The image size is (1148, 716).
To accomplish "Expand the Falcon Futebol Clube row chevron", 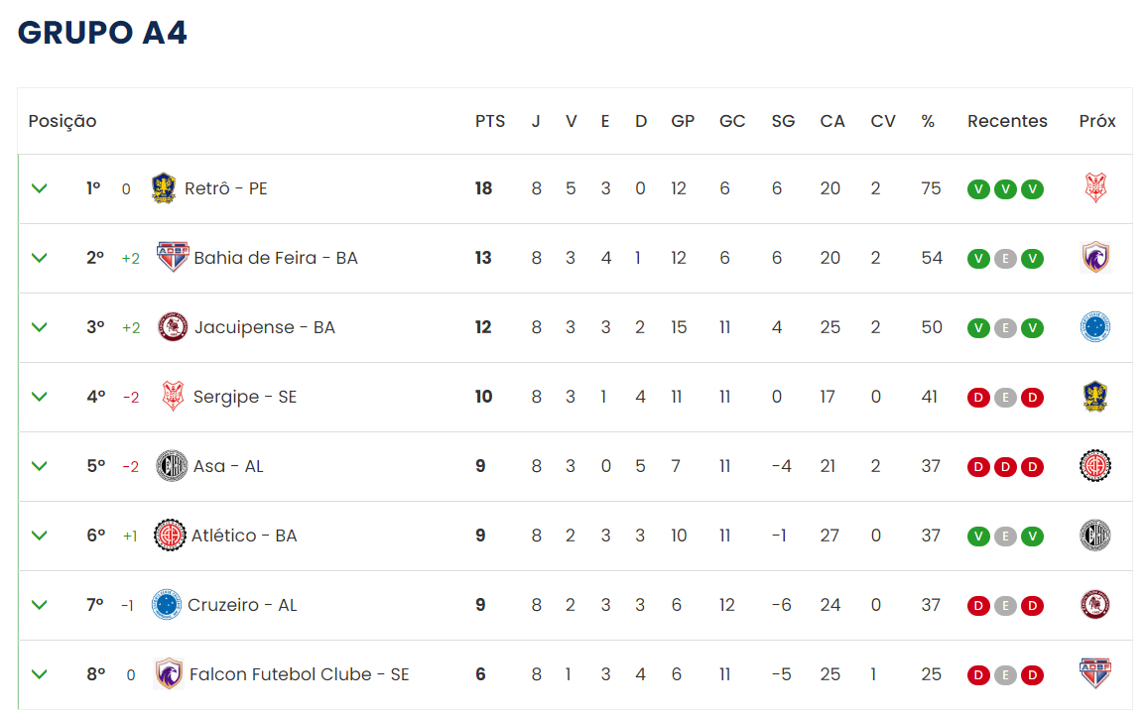I will point(40,673).
